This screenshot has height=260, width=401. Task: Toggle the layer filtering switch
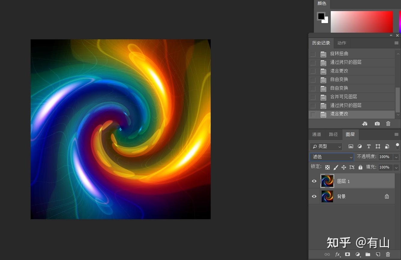pyautogui.click(x=397, y=146)
